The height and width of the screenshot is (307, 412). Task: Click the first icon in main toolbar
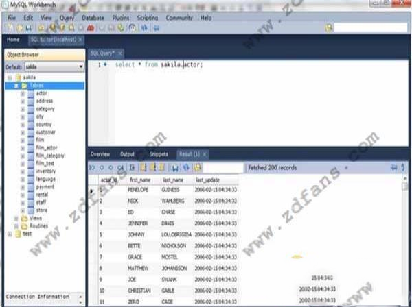point(8,27)
